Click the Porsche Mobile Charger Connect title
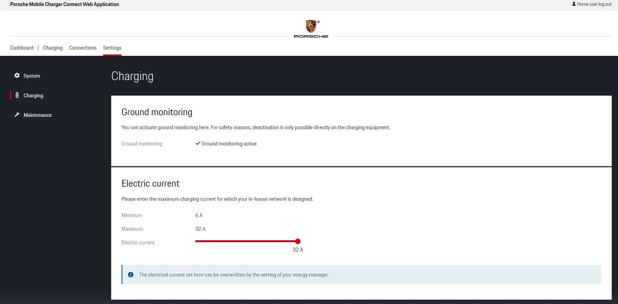618x304 pixels. [64, 4]
